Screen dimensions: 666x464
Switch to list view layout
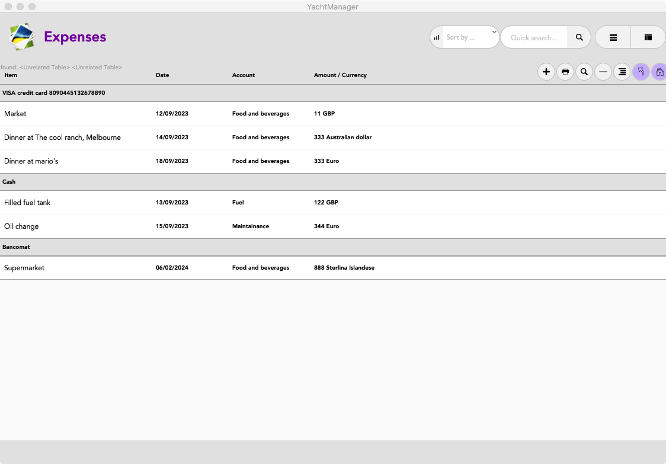pos(613,37)
